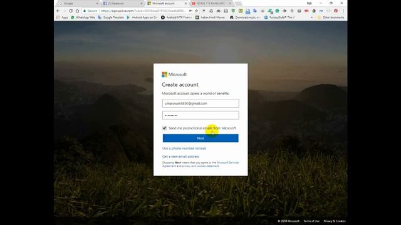Open the Other bookmarks folder
This screenshot has width=401, height=225.
point(331,17)
